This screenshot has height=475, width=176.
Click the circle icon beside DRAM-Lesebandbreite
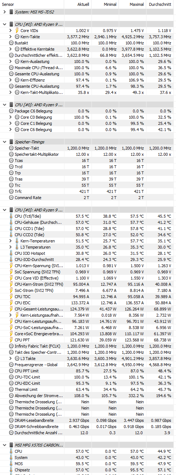pos(11,420)
